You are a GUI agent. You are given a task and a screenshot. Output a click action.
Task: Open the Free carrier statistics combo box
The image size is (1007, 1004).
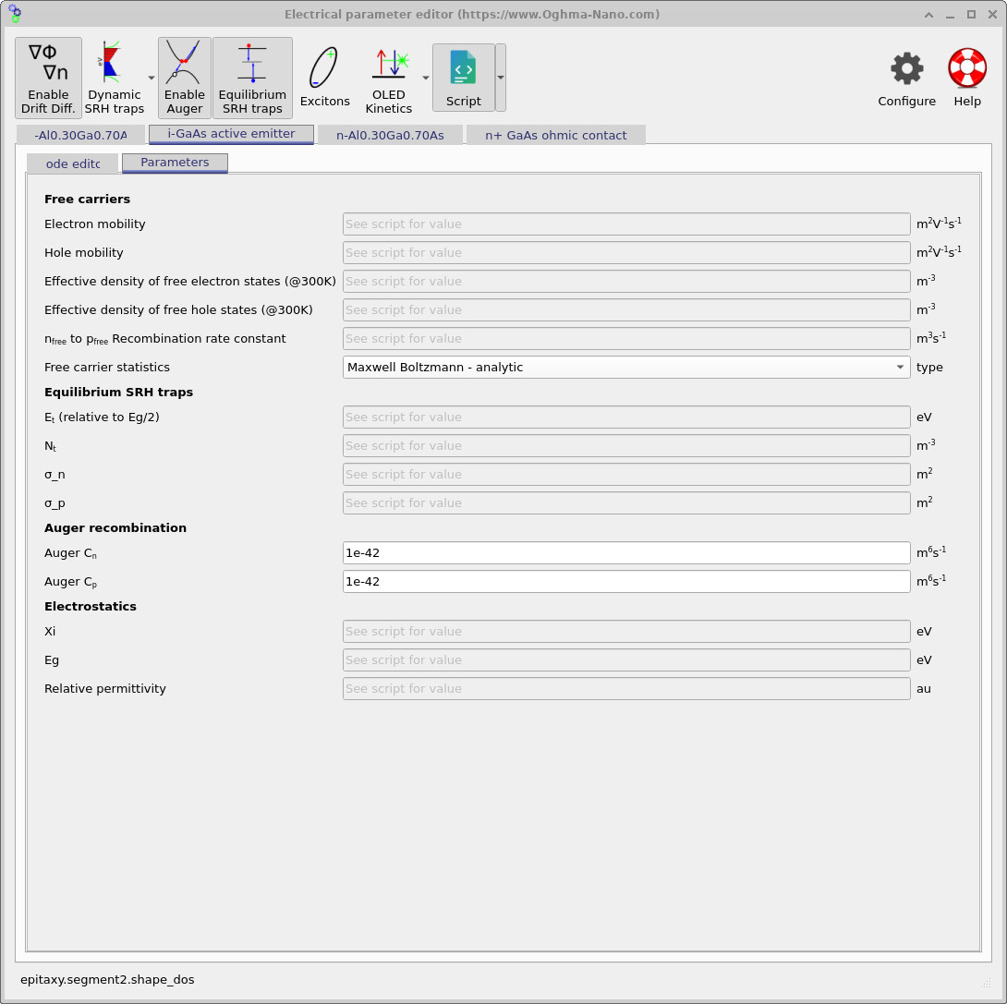626,368
